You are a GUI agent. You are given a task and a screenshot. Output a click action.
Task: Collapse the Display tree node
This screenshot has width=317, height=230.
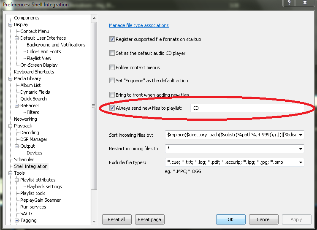click(10, 24)
